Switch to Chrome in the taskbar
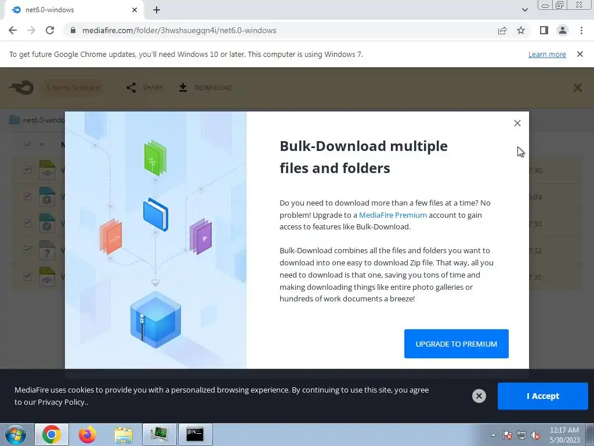The height and width of the screenshot is (446, 594). 52,434
